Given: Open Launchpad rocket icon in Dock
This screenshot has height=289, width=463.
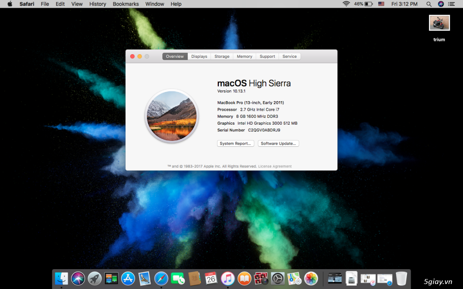Looking at the screenshot, I should click(x=94, y=278).
